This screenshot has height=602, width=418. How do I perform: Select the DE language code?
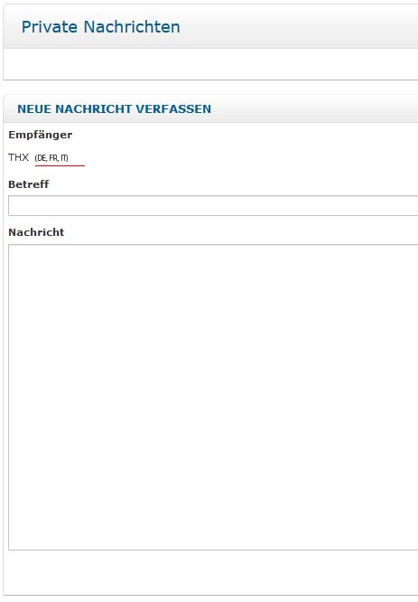point(41,158)
